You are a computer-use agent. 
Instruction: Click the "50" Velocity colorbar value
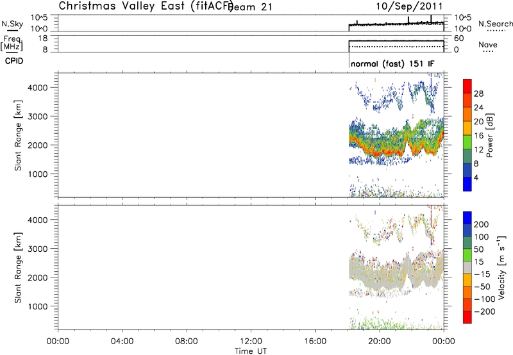coord(478,249)
